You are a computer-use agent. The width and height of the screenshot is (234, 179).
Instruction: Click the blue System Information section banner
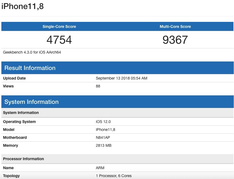118,102
